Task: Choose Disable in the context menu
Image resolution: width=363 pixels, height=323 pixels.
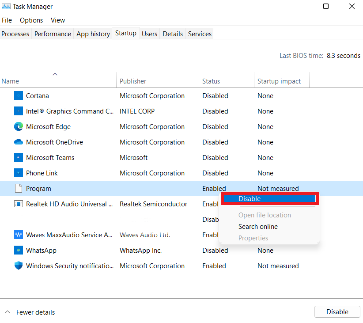Action: [x=269, y=198]
